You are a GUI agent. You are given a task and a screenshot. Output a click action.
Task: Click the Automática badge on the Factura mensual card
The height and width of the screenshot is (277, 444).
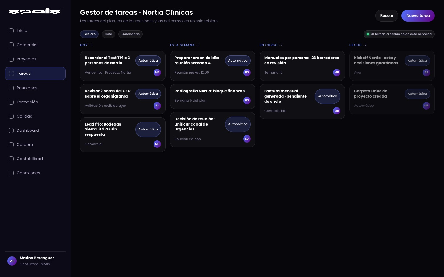[327, 96]
